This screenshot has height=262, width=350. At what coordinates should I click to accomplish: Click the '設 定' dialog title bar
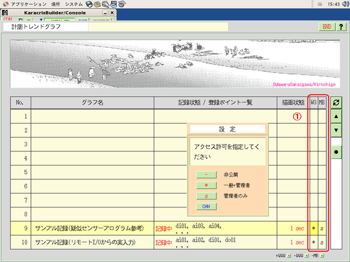tap(228, 129)
